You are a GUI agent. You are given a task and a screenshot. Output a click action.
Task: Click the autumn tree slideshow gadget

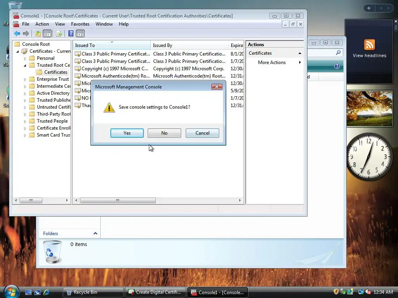click(369, 109)
